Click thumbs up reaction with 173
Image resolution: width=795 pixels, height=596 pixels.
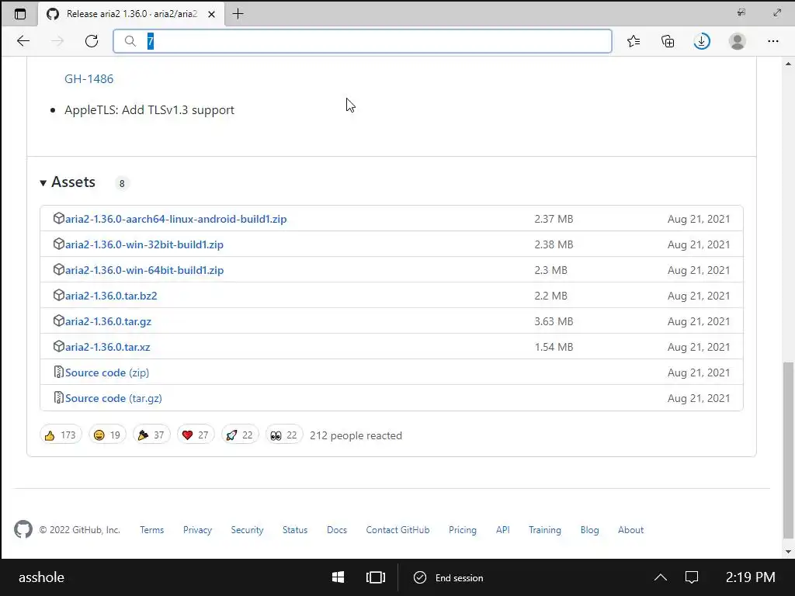[61, 435]
